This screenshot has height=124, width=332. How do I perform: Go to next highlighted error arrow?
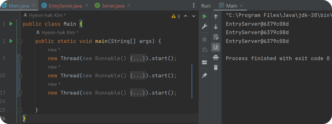click(x=193, y=16)
